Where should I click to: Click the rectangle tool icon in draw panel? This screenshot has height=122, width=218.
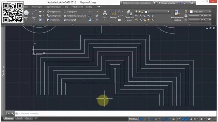pyautogui.click(x=40, y=12)
